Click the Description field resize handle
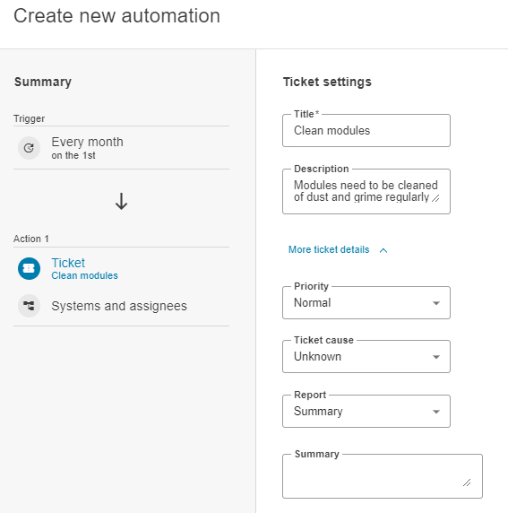The height and width of the screenshot is (513, 508). tap(435, 198)
